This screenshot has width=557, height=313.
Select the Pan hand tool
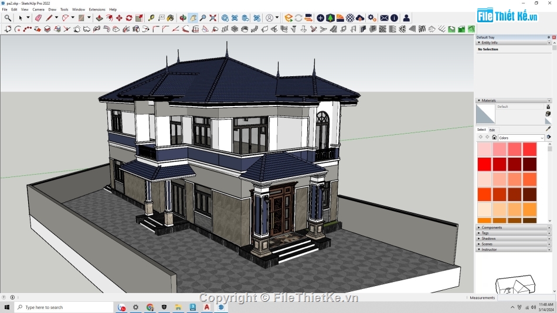pyautogui.click(x=193, y=18)
